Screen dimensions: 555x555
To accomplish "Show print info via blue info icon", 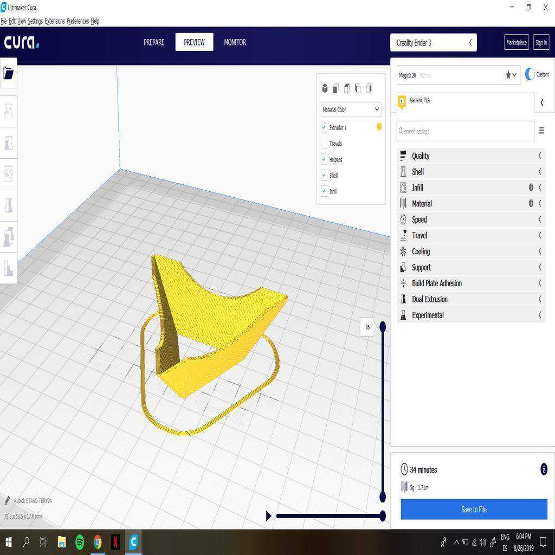I will click(544, 469).
